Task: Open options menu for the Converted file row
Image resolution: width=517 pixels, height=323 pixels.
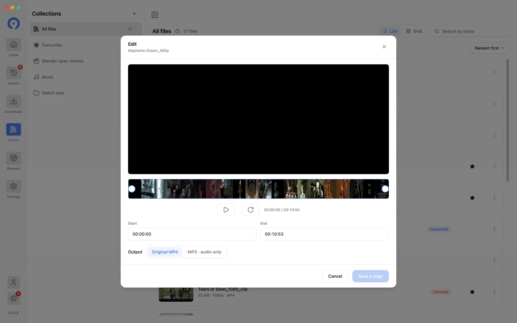Action: click(495, 229)
